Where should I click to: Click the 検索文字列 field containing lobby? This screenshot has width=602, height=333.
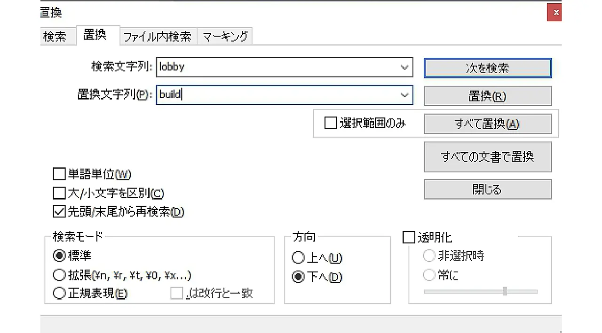pyautogui.click(x=277, y=68)
